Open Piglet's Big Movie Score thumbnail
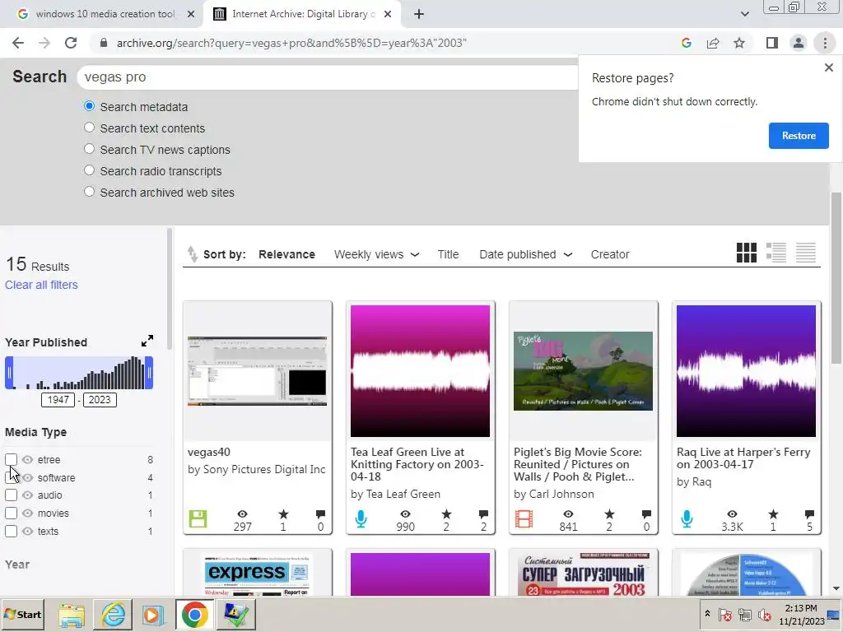 pos(583,371)
